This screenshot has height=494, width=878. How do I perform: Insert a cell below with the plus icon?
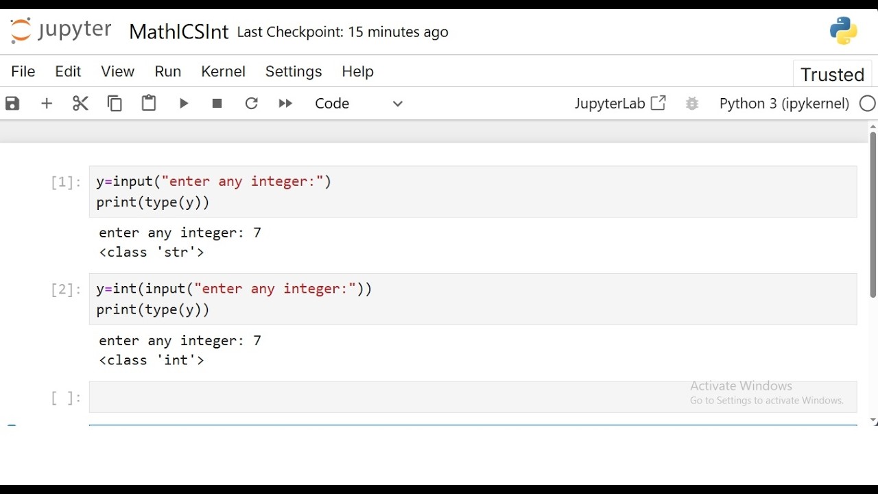(x=47, y=104)
